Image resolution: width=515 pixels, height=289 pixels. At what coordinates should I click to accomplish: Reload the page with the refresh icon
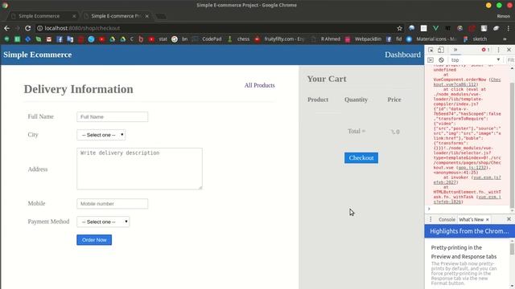tap(28, 28)
